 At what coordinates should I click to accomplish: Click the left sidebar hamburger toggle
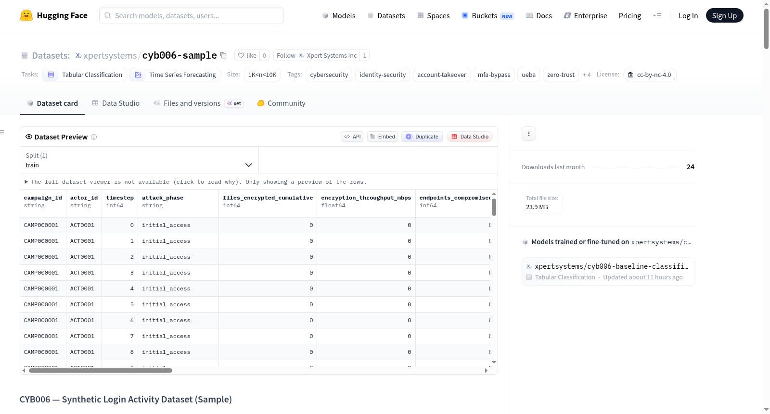pos(2,132)
